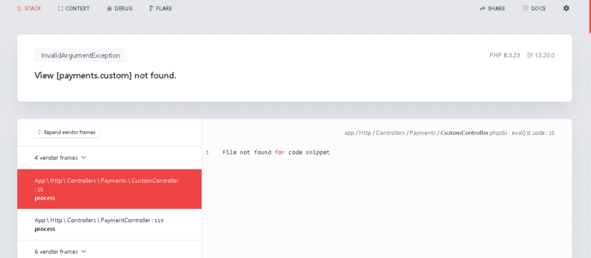The width and height of the screenshot is (591, 258).
Task: Select the CustomController process frame
Action: 109,189
